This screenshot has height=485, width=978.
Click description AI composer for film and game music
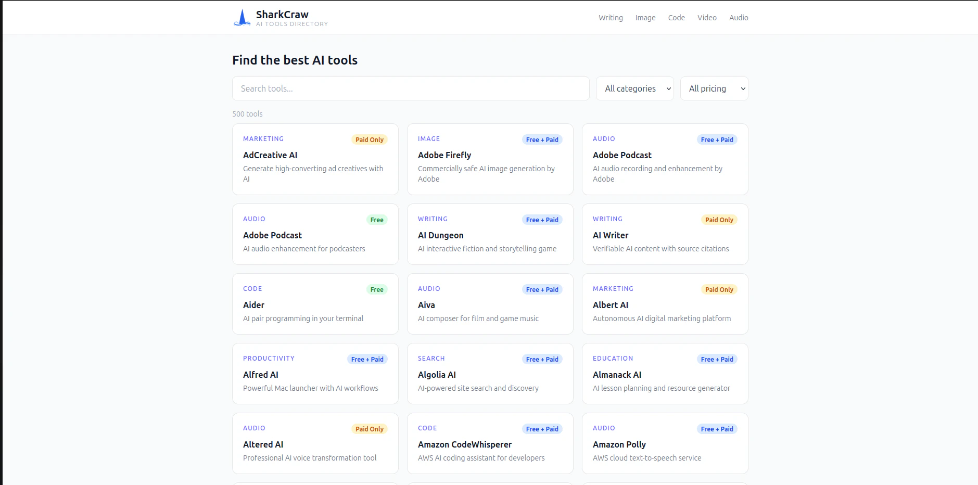(x=478, y=318)
